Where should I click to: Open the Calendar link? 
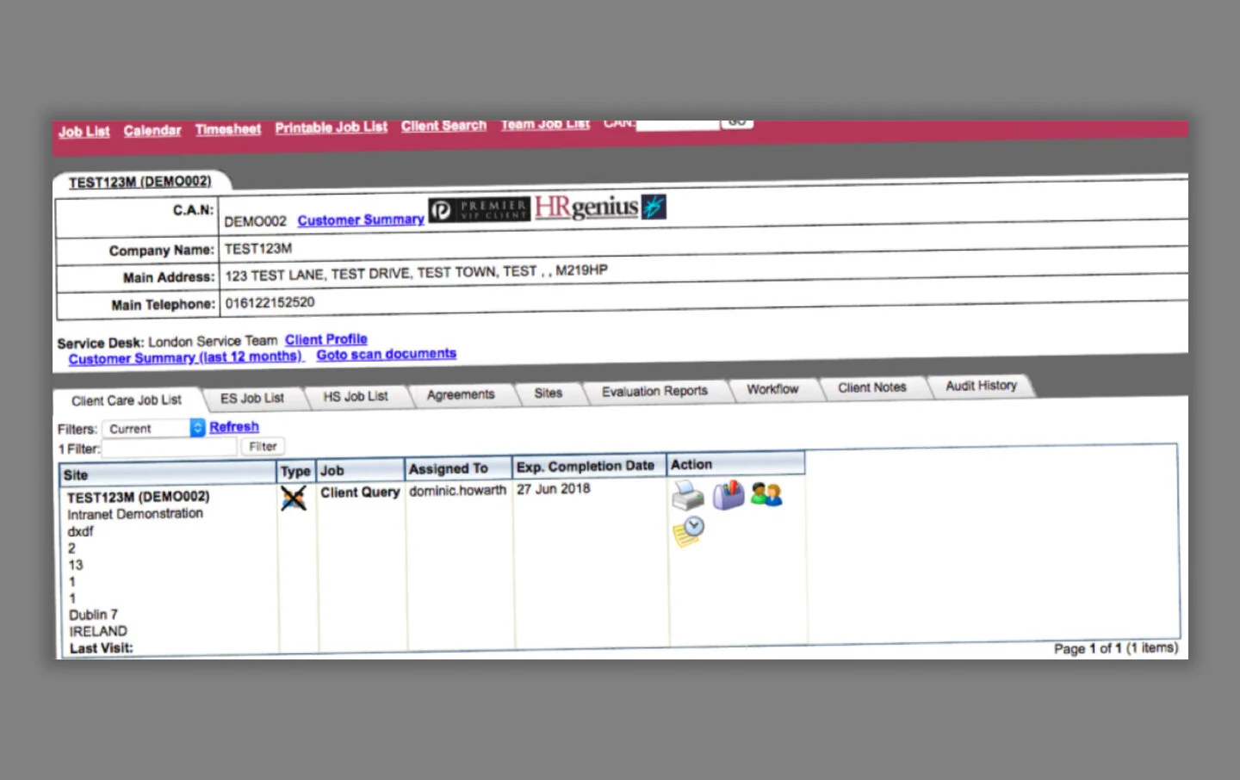(x=152, y=130)
